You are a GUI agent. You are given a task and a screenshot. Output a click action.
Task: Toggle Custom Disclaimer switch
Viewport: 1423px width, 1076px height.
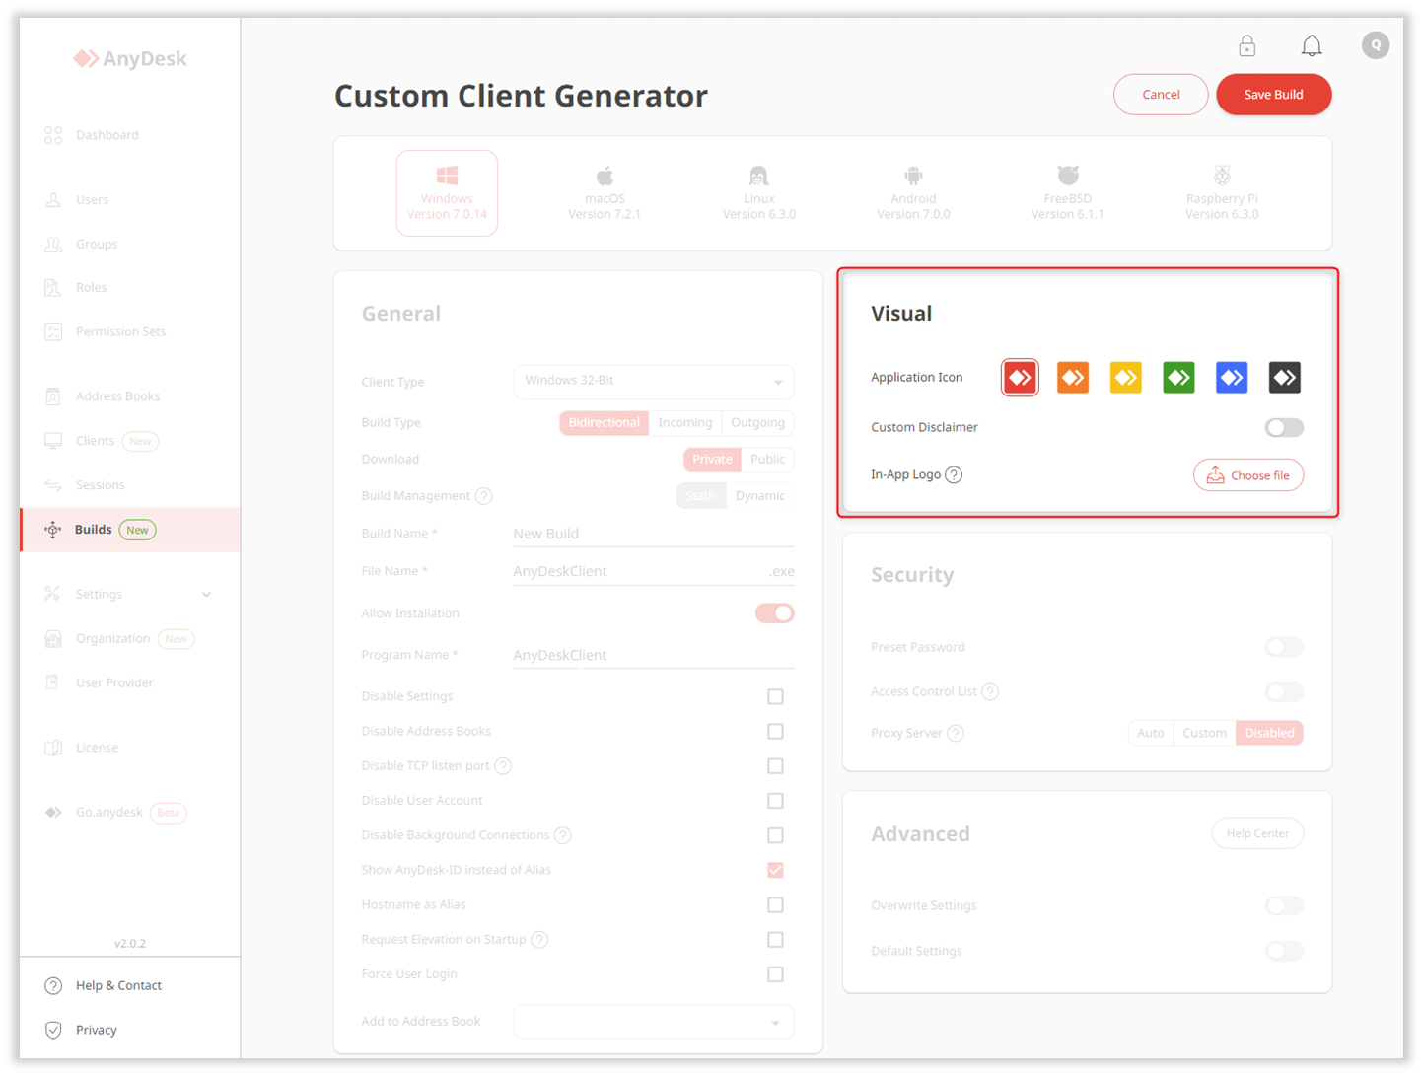[1284, 427]
